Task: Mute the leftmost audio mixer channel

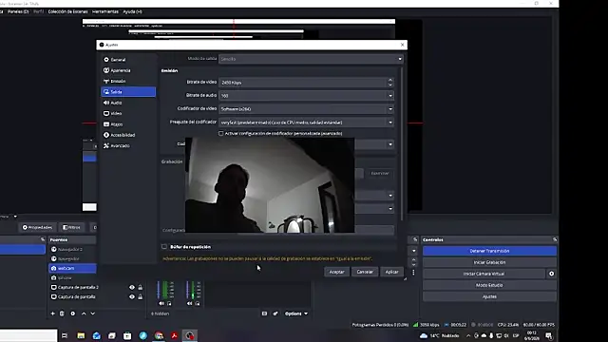Action: 161,303
